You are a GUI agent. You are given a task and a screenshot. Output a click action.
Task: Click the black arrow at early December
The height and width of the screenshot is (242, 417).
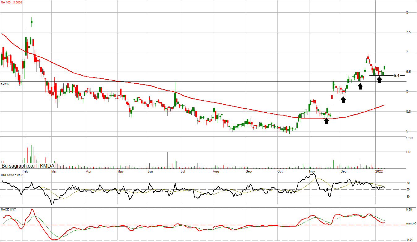click(343, 99)
